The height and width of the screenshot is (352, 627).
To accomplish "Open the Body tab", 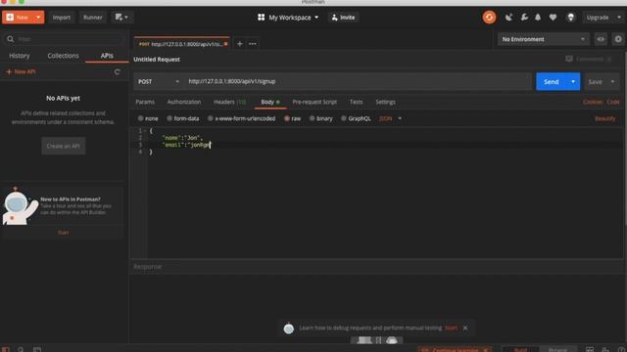I will tap(270, 102).
